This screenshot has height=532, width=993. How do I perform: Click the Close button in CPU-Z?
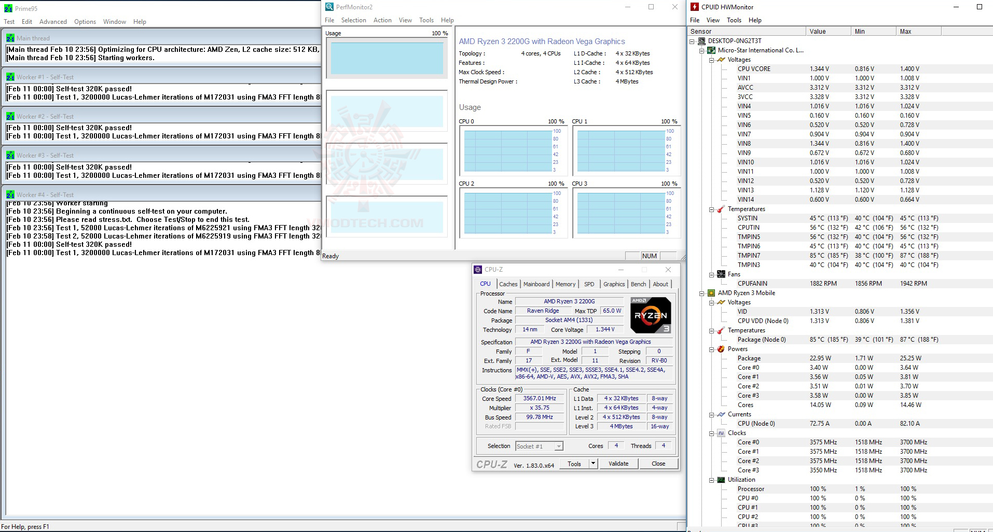pyautogui.click(x=658, y=464)
